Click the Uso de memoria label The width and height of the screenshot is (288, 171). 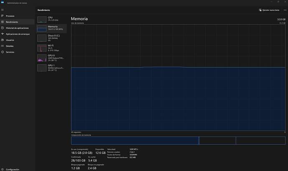coord(78,23)
